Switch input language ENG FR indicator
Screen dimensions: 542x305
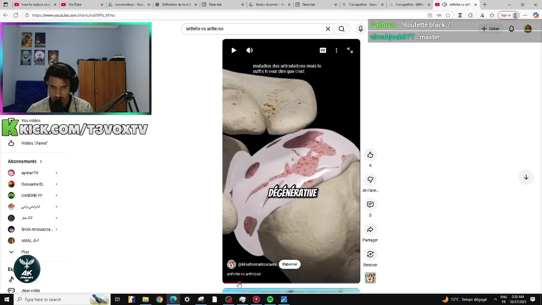504,299
